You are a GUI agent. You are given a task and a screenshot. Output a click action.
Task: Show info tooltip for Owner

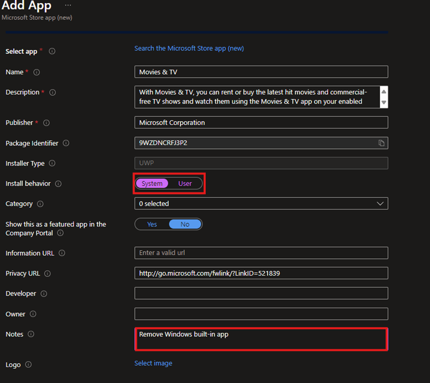[x=33, y=314]
